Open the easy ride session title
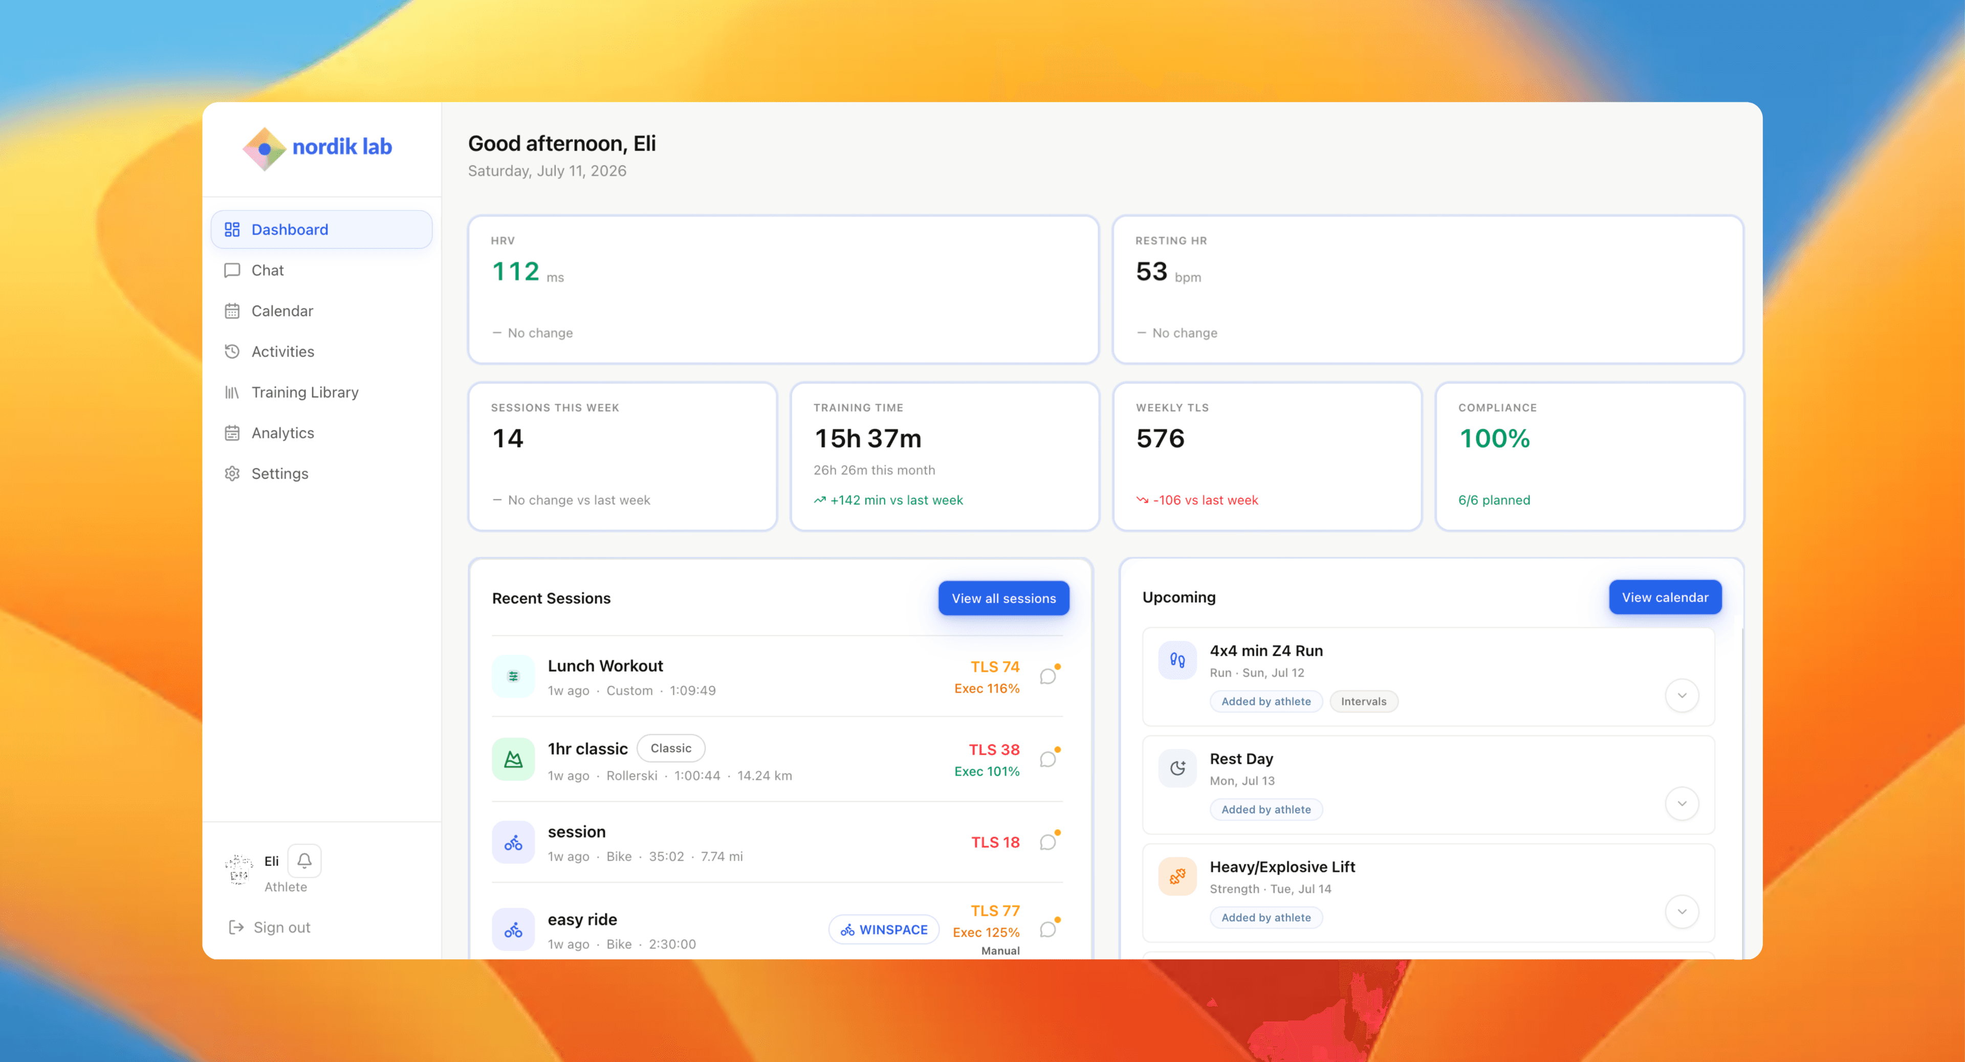Viewport: 1965px width, 1062px height. point(582,919)
